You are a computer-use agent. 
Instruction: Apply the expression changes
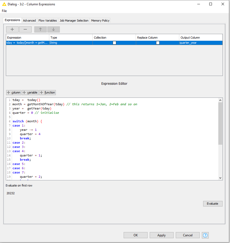pos(161,235)
